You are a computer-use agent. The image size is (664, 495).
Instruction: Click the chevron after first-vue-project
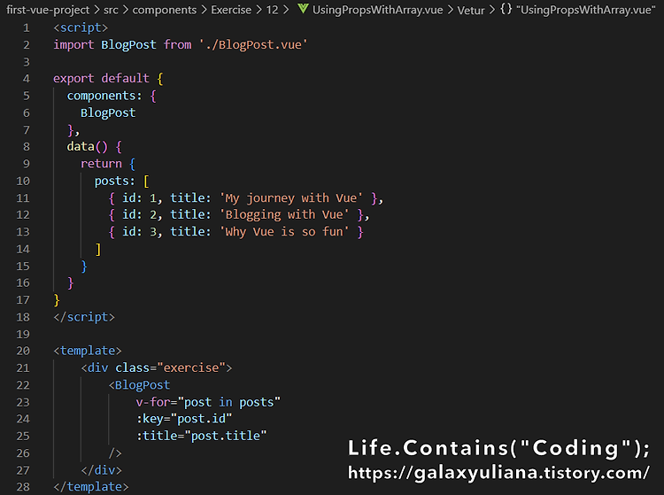tap(97, 10)
